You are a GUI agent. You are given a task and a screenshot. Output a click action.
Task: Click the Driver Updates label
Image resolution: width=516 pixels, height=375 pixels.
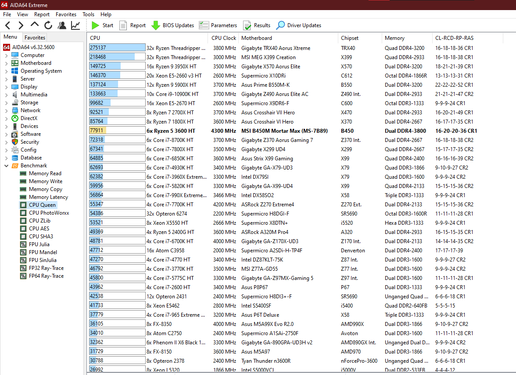point(304,25)
